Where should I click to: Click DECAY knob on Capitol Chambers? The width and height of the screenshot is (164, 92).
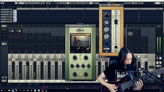tap(86, 58)
